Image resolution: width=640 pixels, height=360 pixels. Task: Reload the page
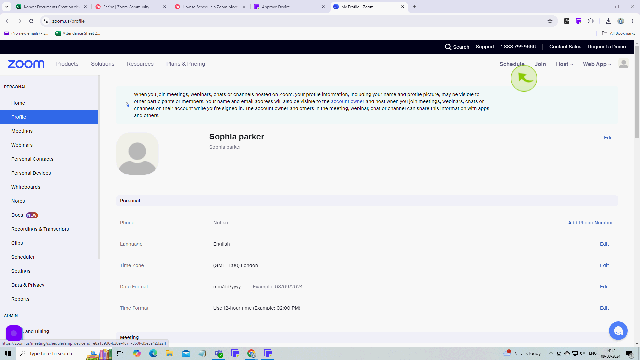31,21
